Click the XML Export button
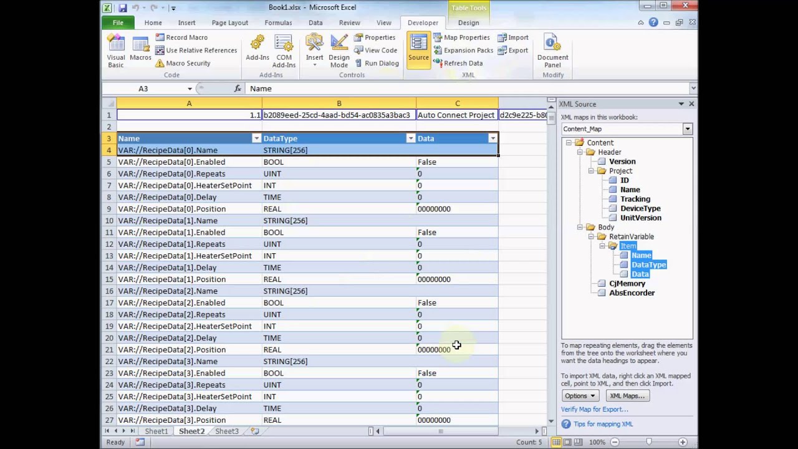Viewport: 798px width, 449px height. coord(513,51)
